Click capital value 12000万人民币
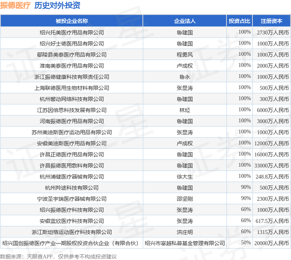 272,143
